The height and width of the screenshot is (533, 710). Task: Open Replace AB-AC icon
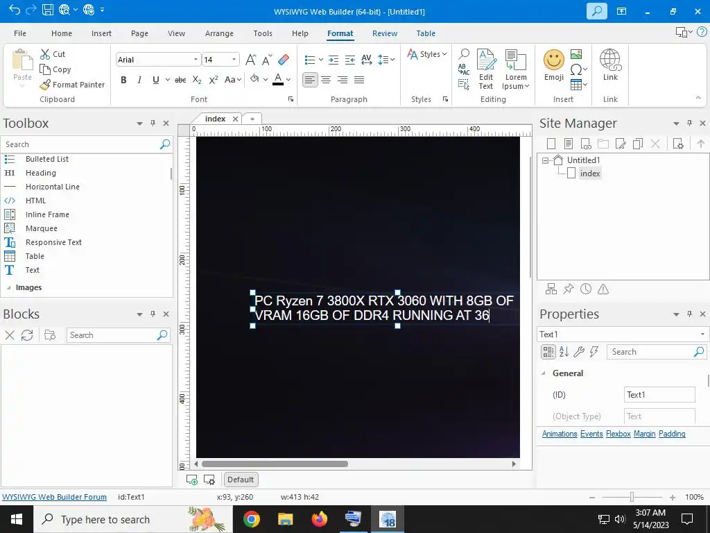(x=464, y=69)
